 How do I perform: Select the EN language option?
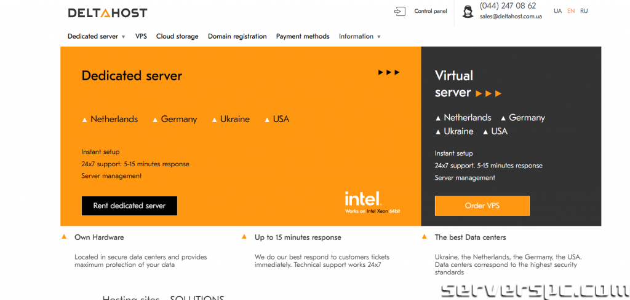[571, 11]
